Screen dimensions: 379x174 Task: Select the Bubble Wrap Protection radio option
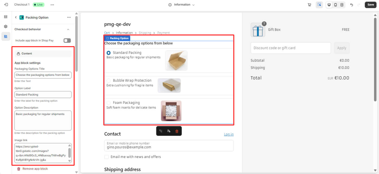coord(109,81)
